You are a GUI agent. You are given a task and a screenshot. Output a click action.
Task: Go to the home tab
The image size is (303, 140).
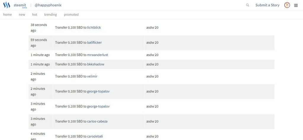click(x=7, y=14)
